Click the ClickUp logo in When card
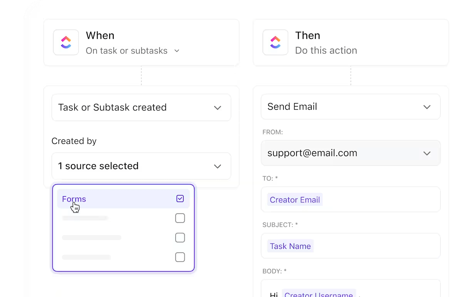Screen dimensions: 462x297 coord(66,42)
